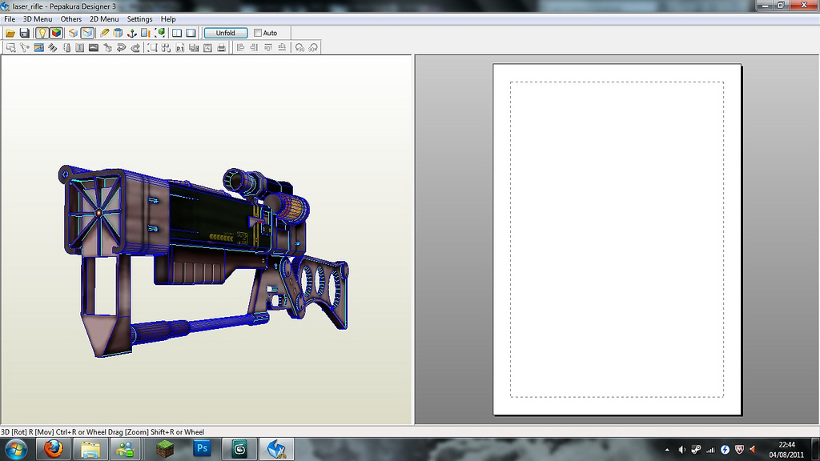This screenshot has width=820, height=461.
Task: Open Photoshop from the taskbar
Action: [x=202, y=448]
